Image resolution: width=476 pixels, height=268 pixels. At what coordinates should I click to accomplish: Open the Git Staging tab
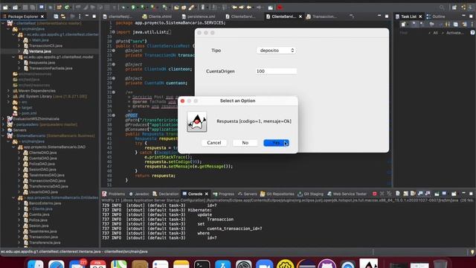pyautogui.click(x=311, y=194)
